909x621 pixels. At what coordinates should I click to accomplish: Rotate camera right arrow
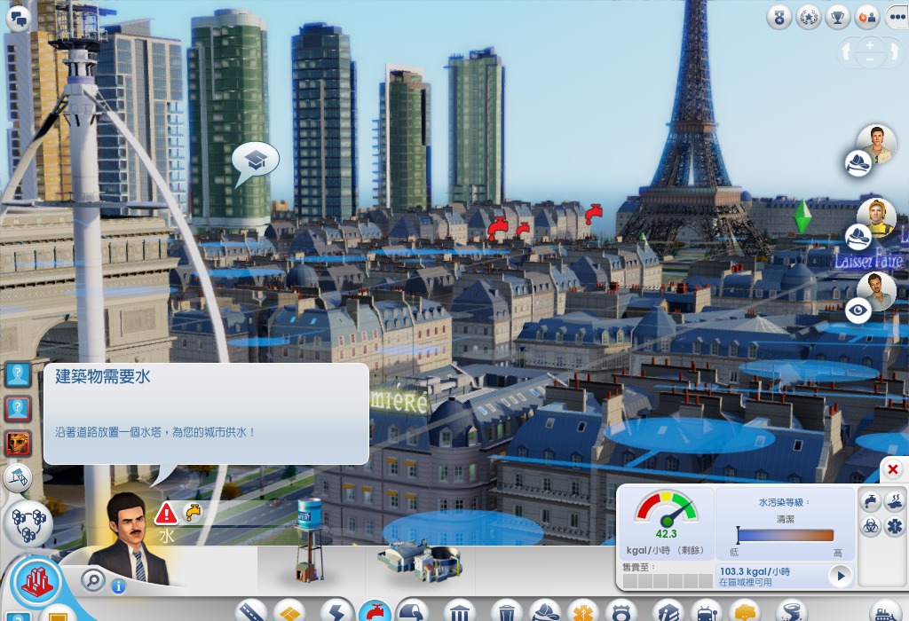click(893, 52)
